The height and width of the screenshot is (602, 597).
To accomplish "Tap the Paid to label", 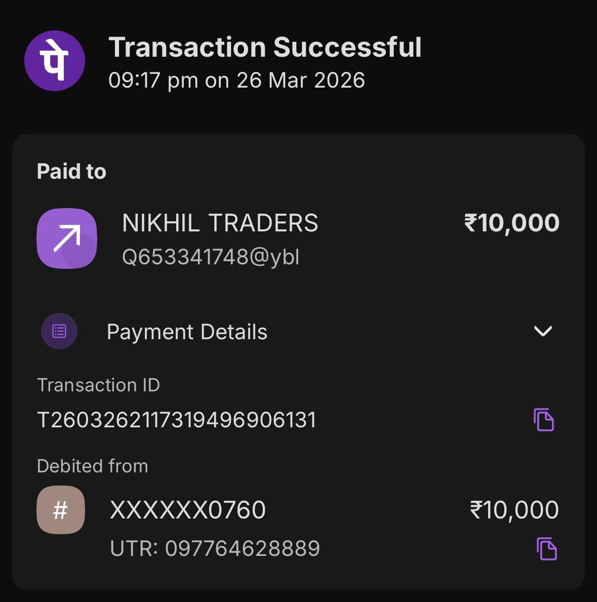I will click(x=71, y=172).
